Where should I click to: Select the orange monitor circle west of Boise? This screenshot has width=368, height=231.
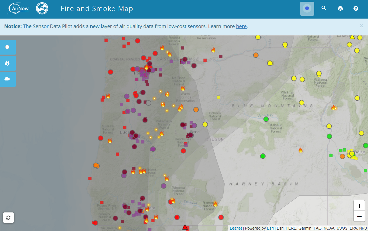342,156
